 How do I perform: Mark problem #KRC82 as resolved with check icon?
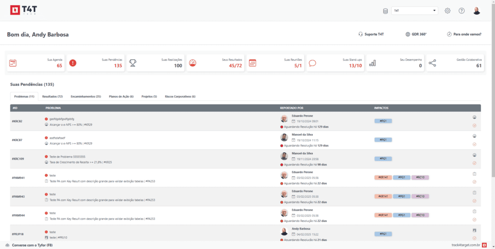[474, 125]
